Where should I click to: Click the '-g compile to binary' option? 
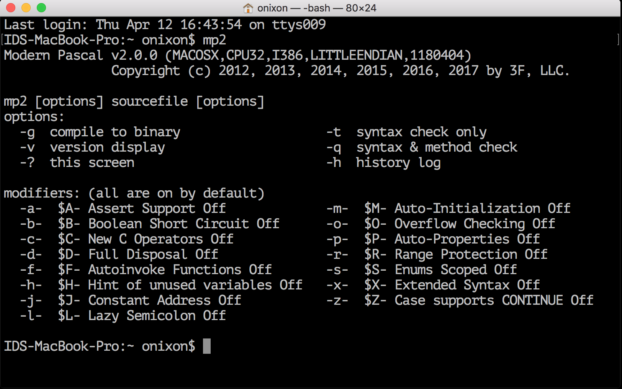pyautogui.click(x=100, y=132)
